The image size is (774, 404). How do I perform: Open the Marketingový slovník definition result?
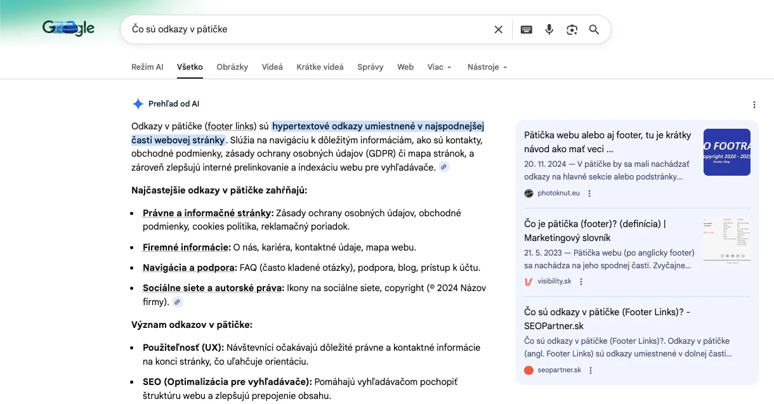(x=594, y=231)
